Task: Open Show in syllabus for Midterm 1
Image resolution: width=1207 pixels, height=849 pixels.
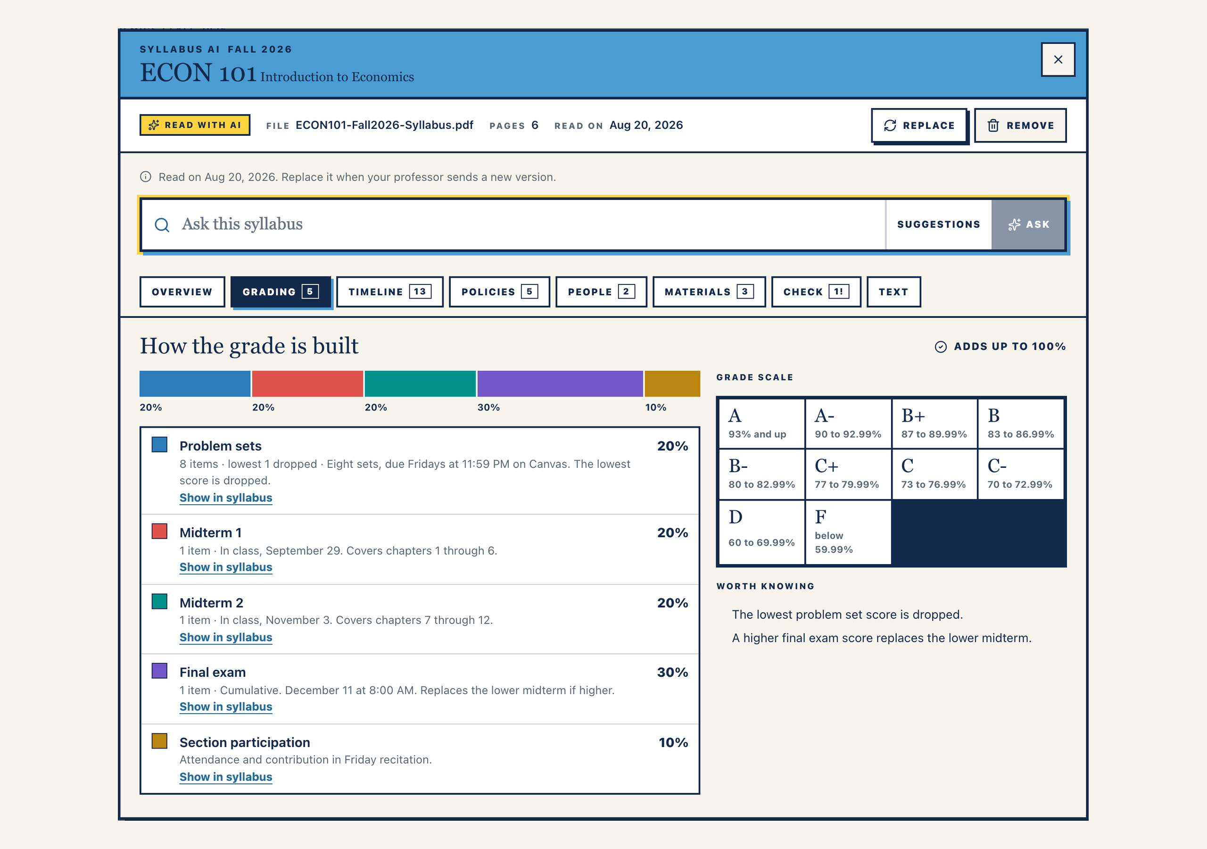Action: coord(226,567)
